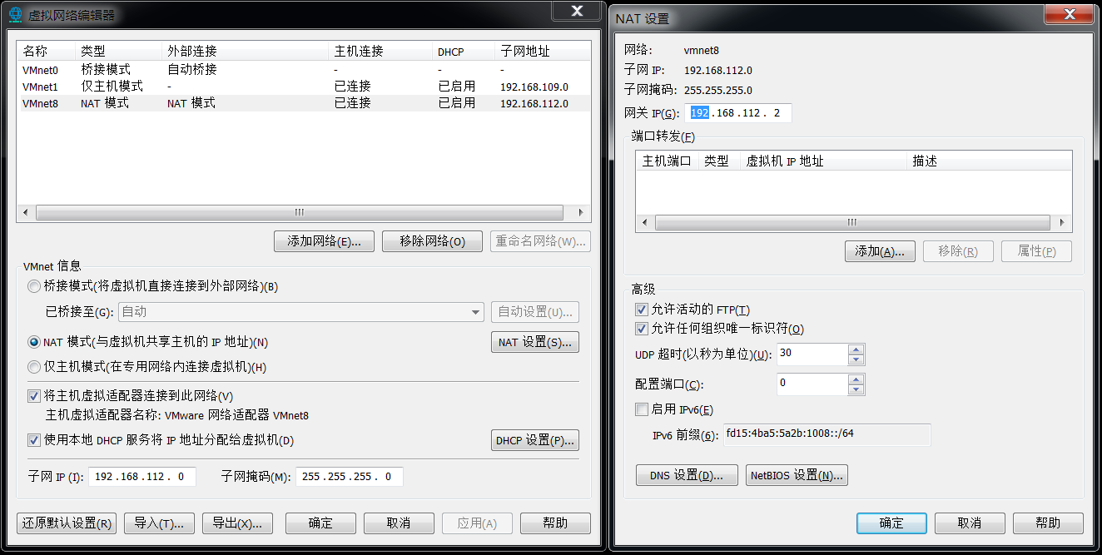The width and height of the screenshot is (1102, 555).
Task: Open 帮助 in the network editor
Action: tap(555, 523)
